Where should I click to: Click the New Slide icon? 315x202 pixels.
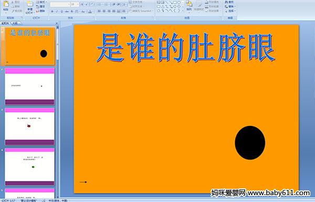30,7
